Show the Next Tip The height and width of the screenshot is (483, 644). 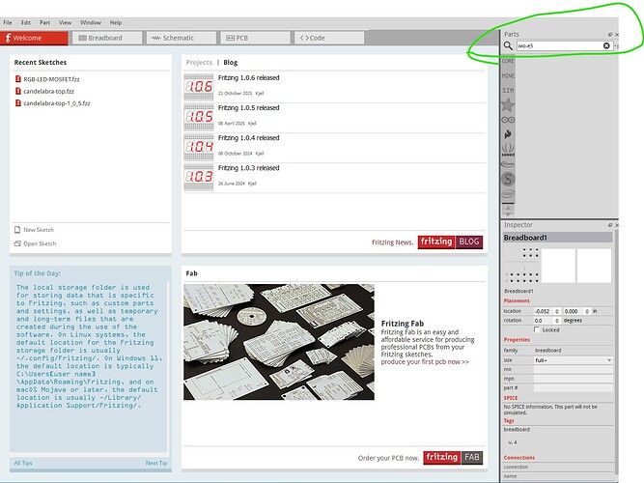(x=155, y=463)
